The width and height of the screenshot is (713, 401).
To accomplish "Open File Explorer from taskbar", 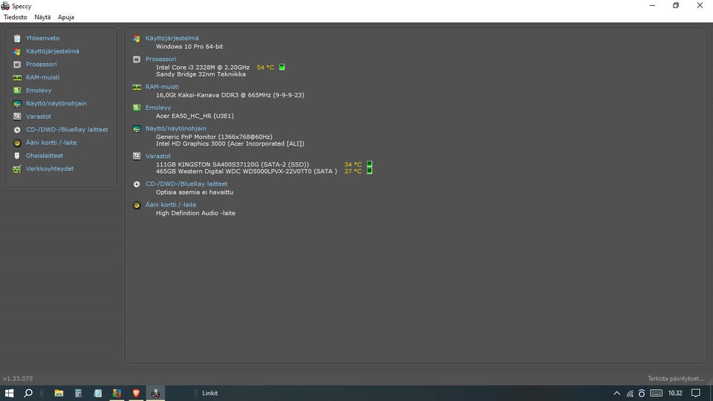I will pyautogui.click(x=59, y=393).
